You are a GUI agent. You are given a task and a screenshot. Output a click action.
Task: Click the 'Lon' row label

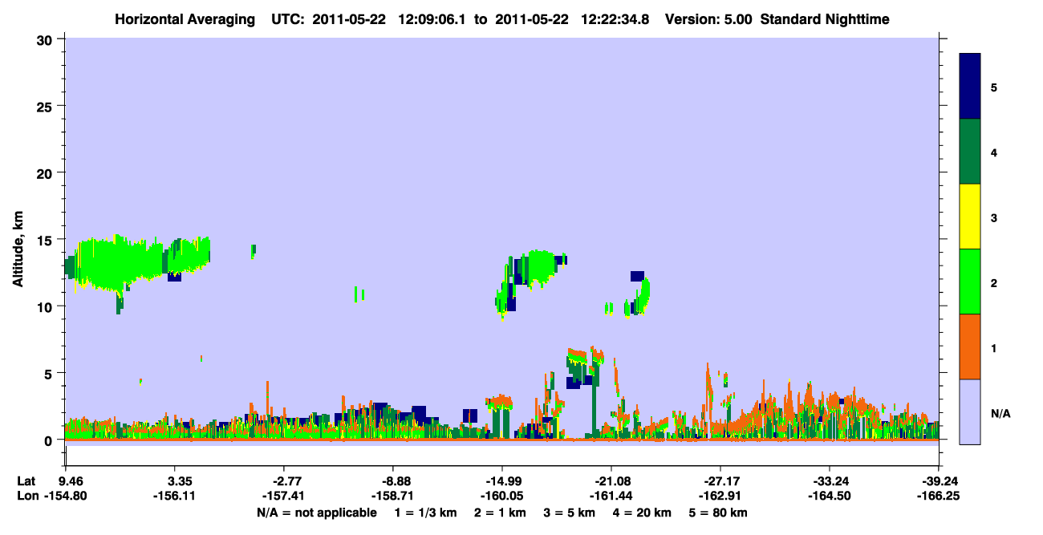27,496
